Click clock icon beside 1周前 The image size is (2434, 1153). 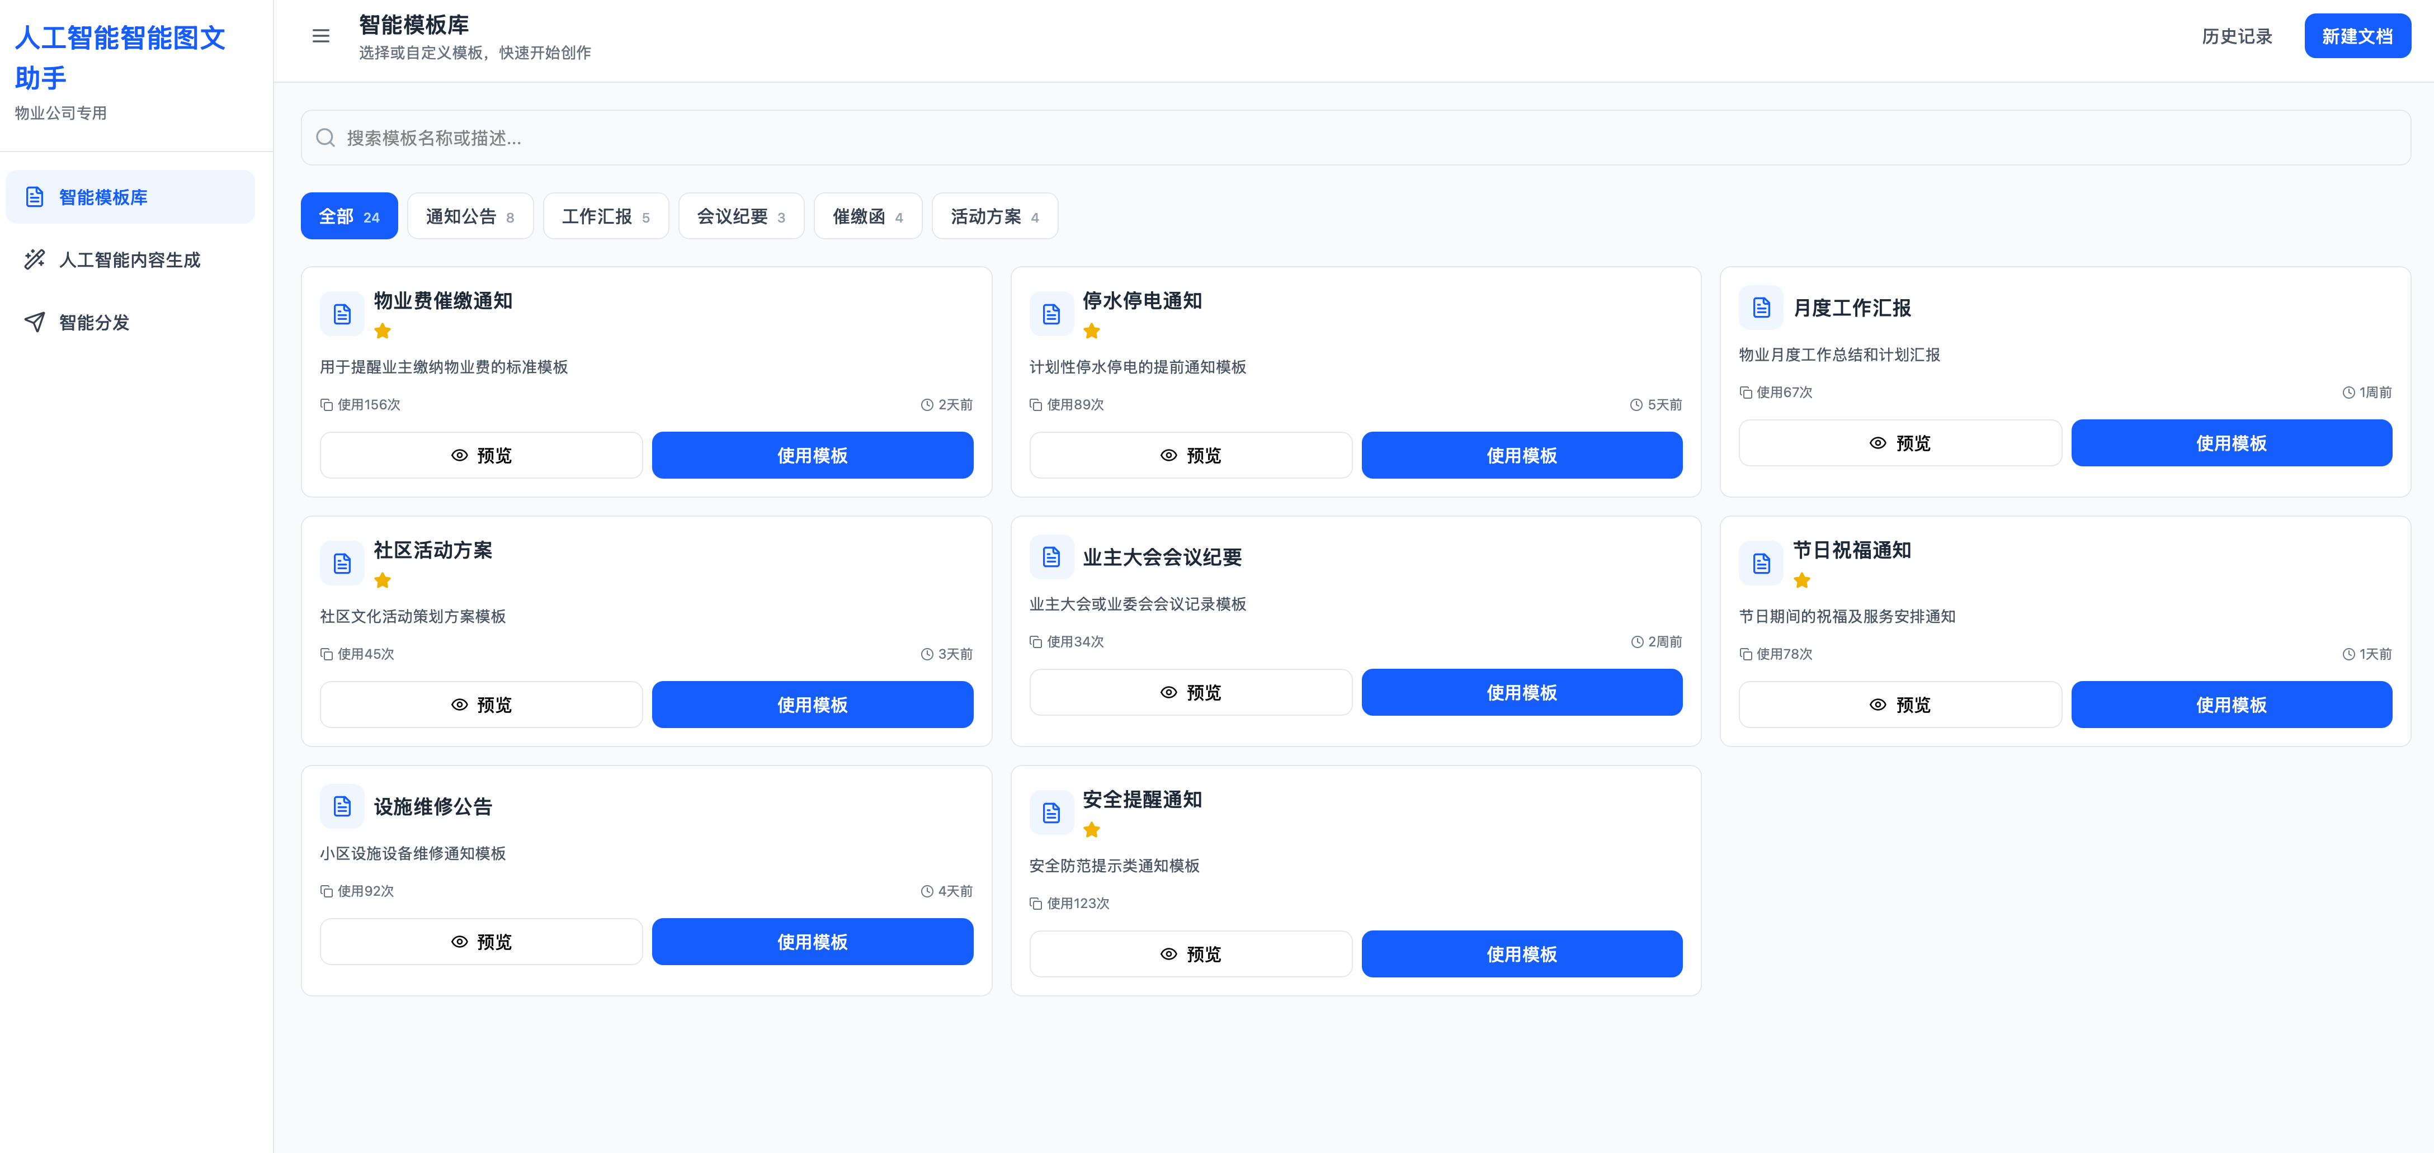[x=2348, y=392]
